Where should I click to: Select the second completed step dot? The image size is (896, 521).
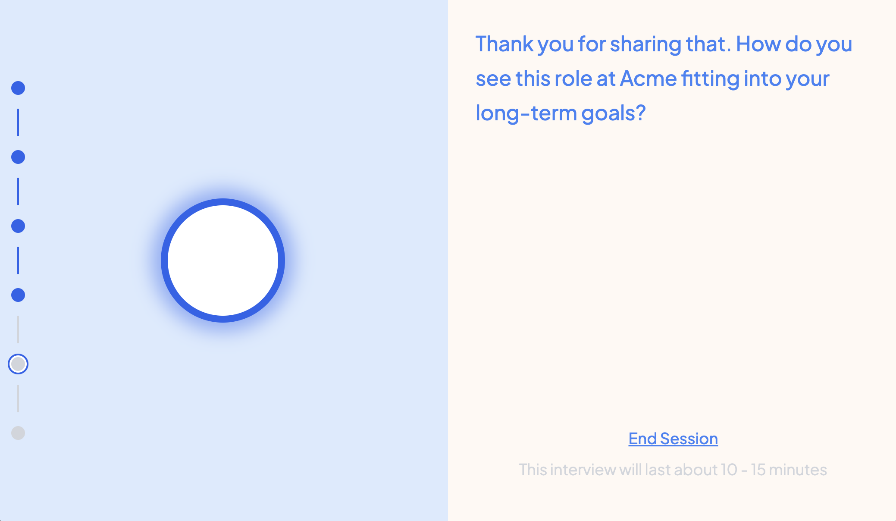pyautogui.click(x=18, y=157)
